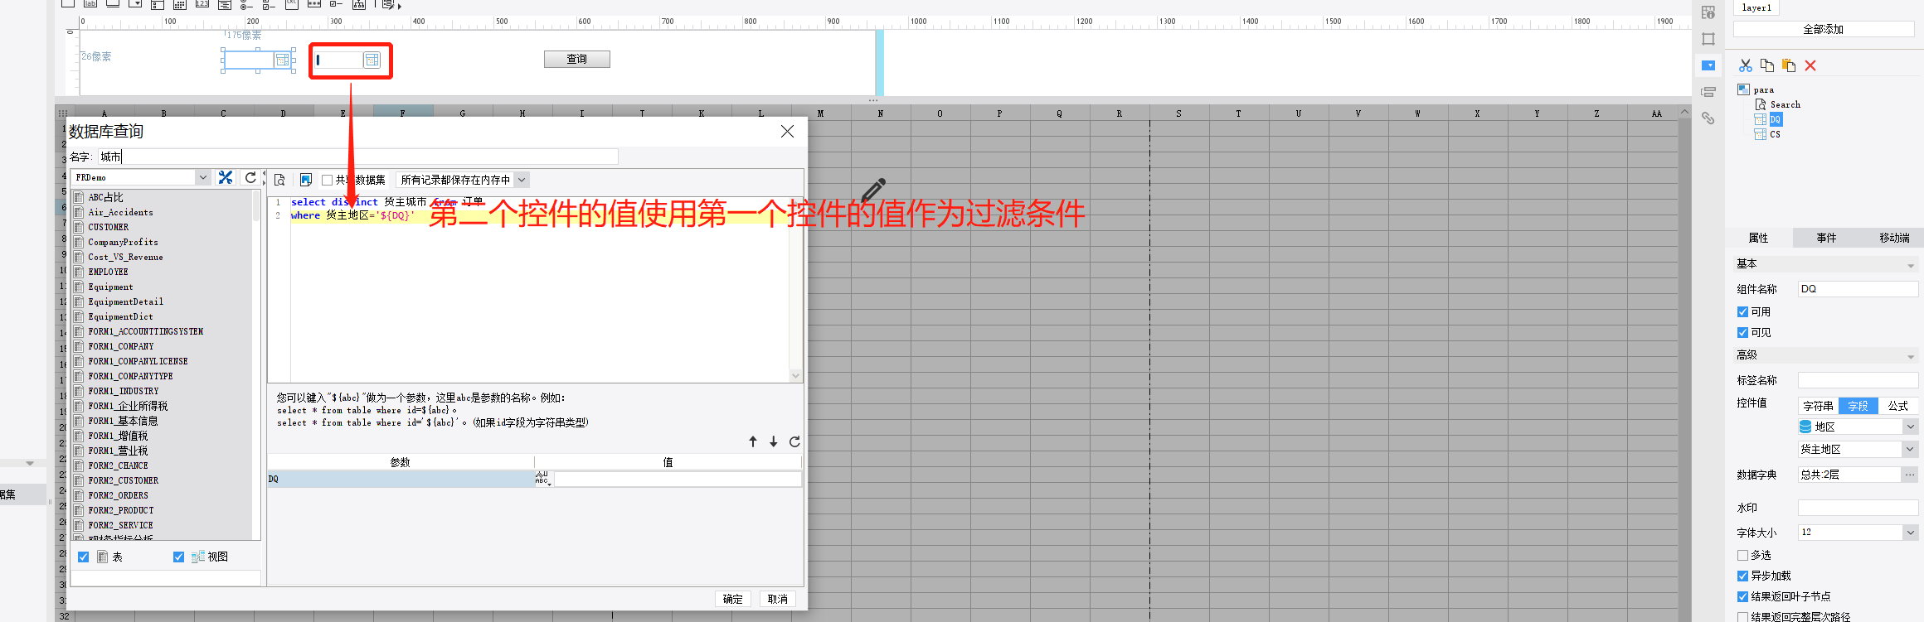This screenshot has height=622, width=1924.
Task: Toggle 结果返回叶子节点 checkbox
Action: click(x=1742, y=596)
